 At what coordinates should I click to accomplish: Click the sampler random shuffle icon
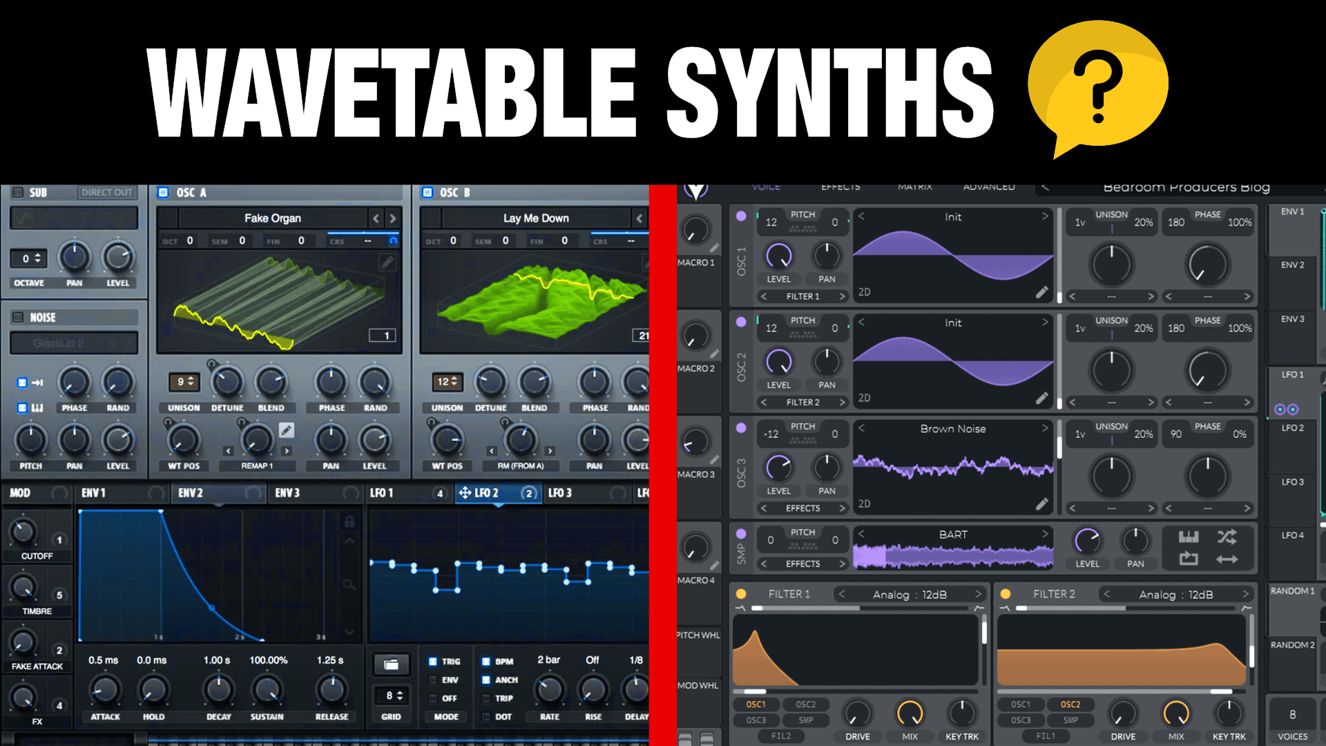tap(1227, 537)
